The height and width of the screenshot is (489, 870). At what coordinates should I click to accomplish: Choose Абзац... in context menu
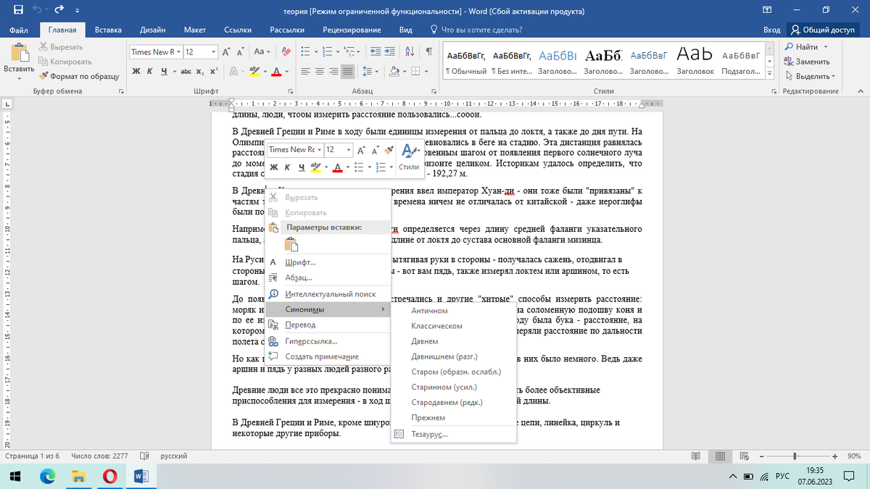[328, 277]
